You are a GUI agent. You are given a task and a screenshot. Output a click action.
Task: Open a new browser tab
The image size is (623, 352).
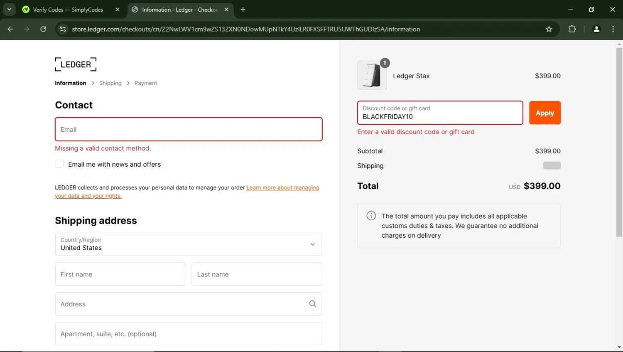point(243,10)
